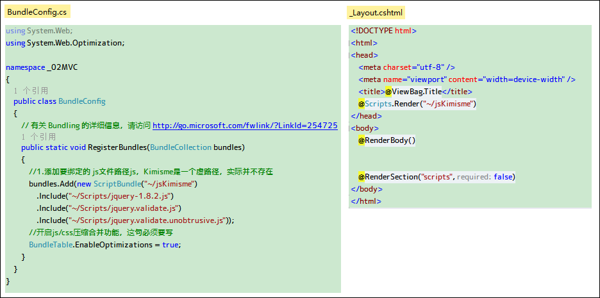Click the '1 个引用' above RegisterBundles method
This screenshot has height=298, width=600.
point(38,137)
